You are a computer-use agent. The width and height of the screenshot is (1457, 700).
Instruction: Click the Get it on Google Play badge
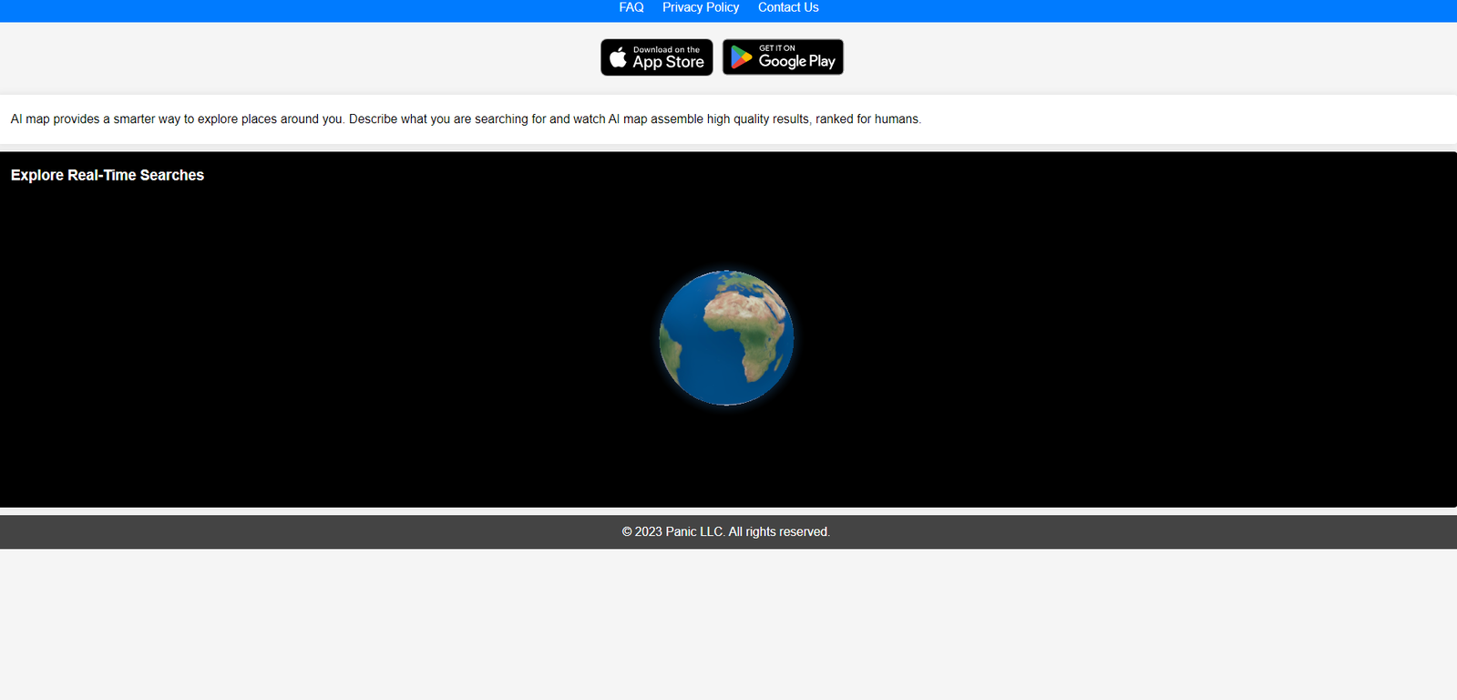783,57
